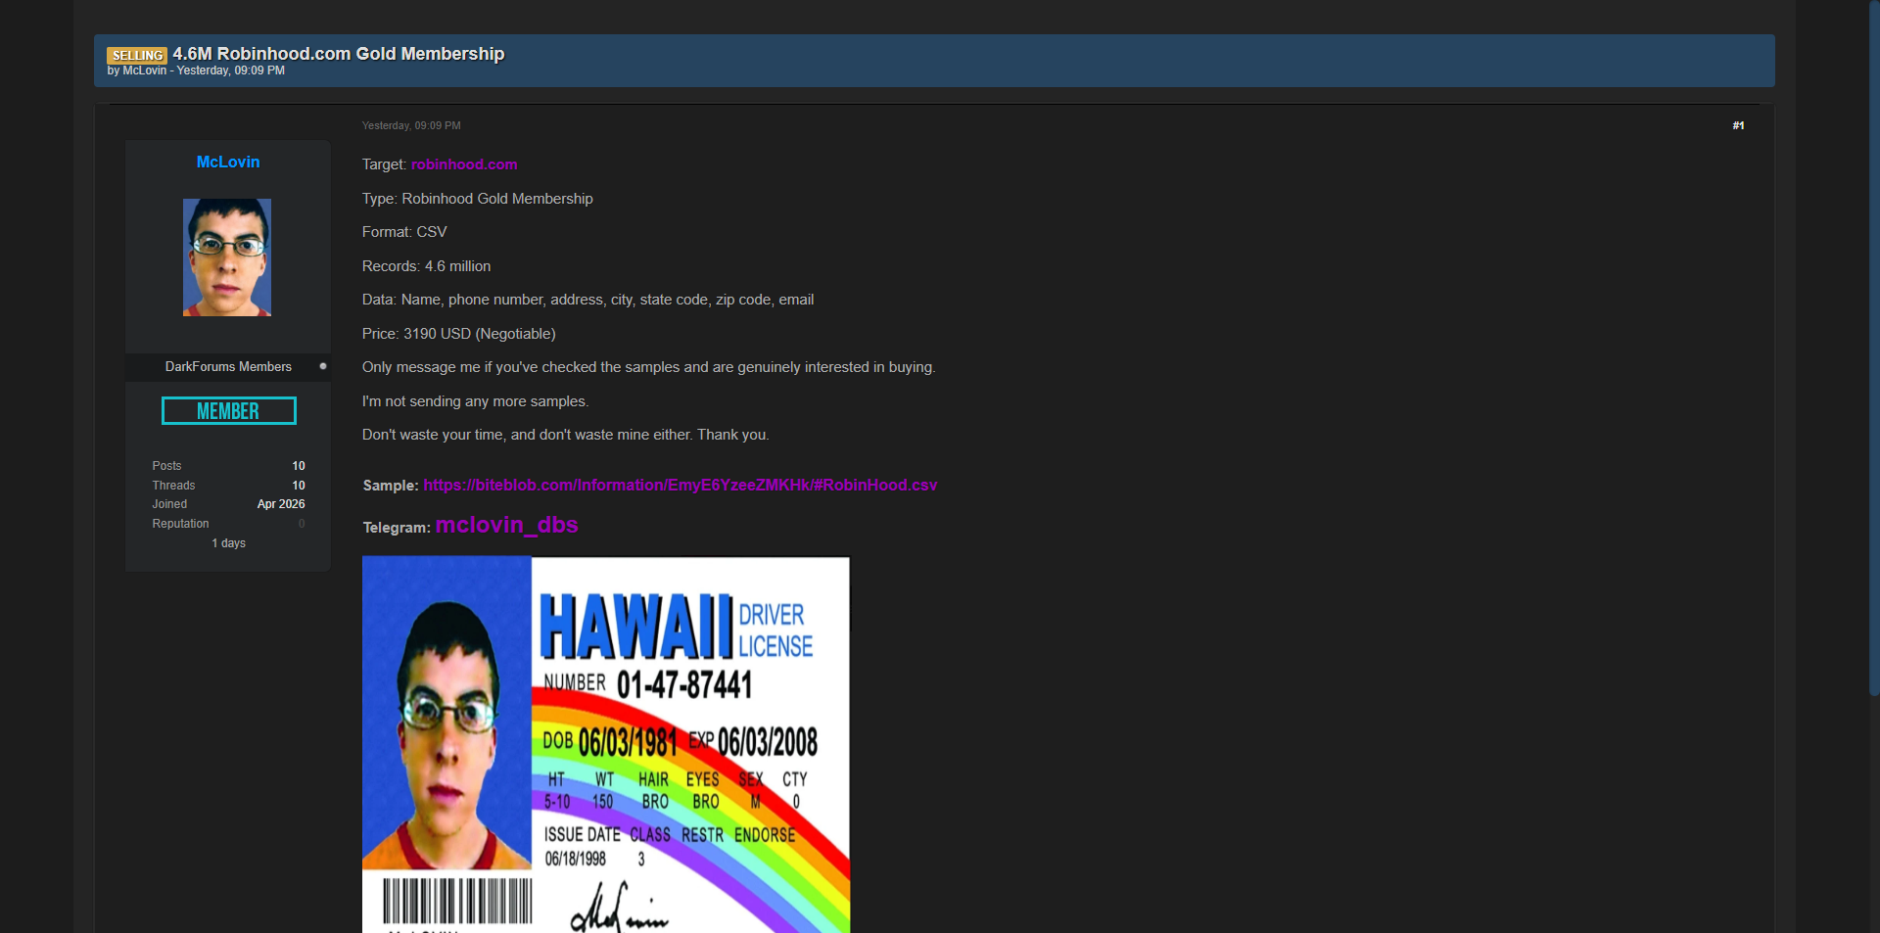Click the Posts count value 10
The height and width of the screenshot is (933, 1880).
click(299, 466)
